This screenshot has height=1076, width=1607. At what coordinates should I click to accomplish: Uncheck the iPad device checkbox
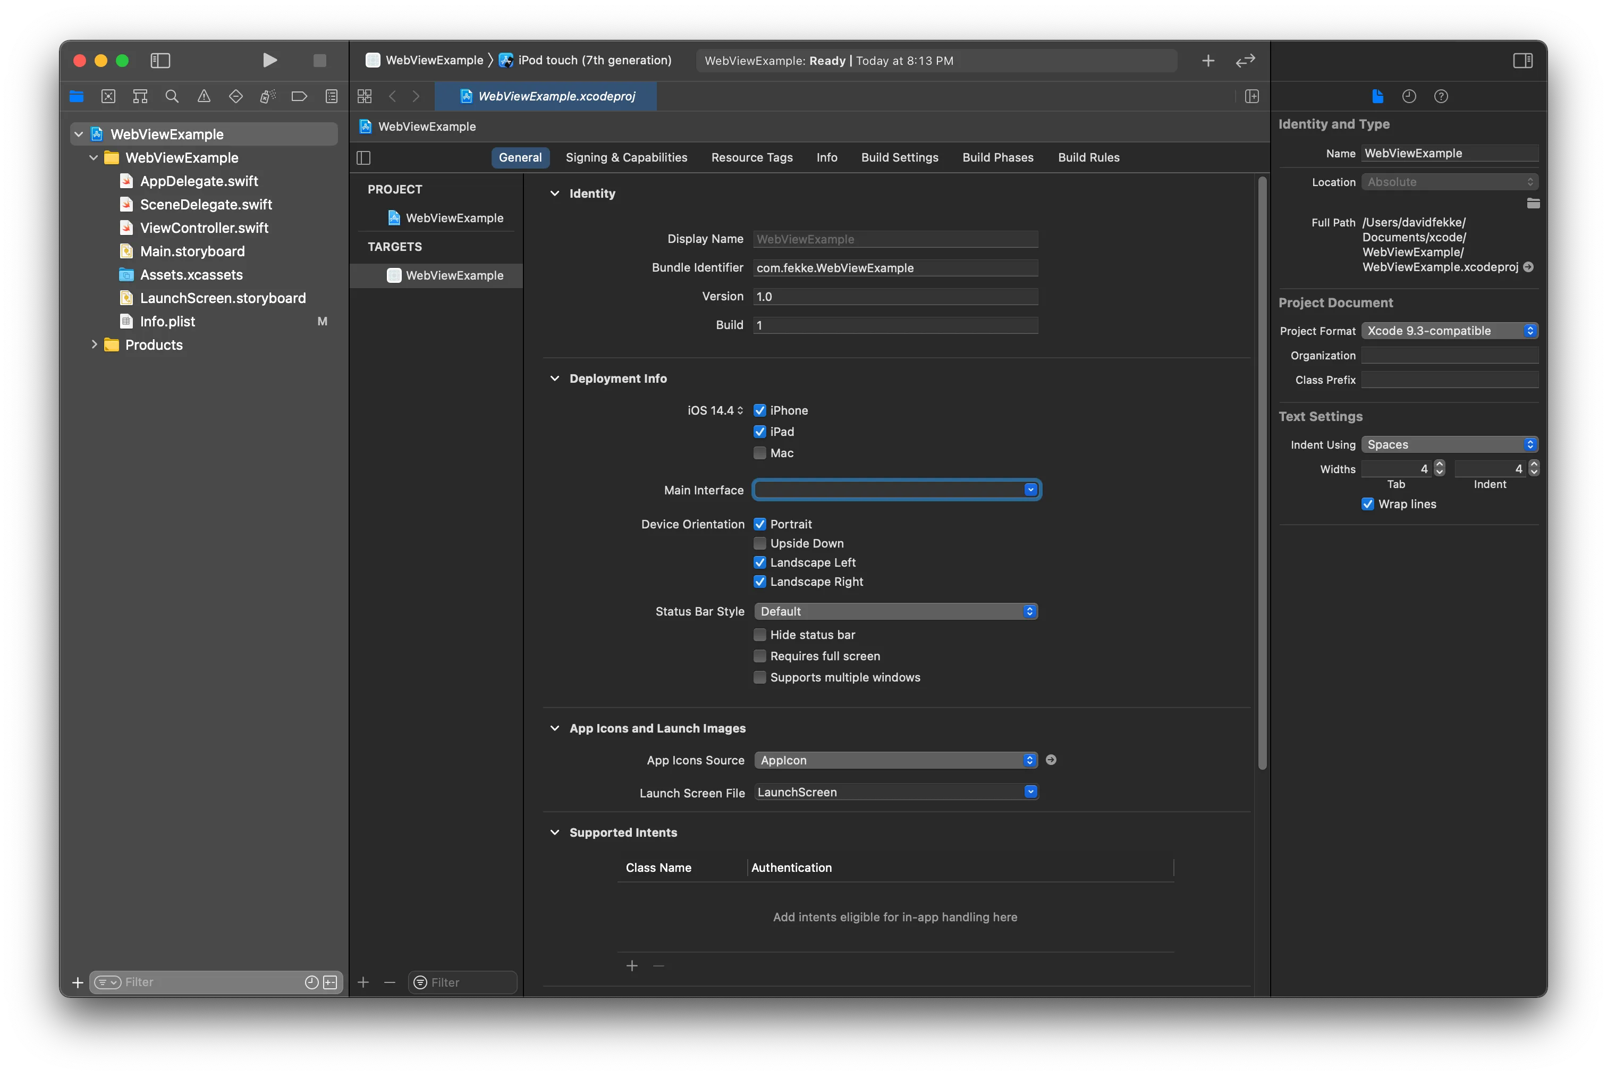(x=759, y=432)
